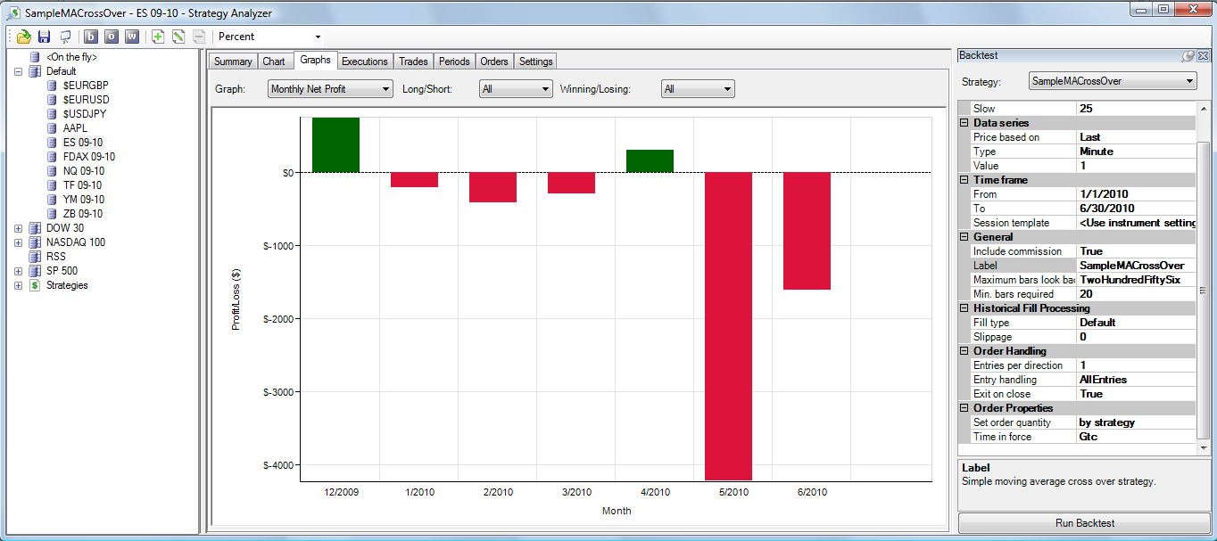Click the DOW 30 list icon

(x=35, y=228)
